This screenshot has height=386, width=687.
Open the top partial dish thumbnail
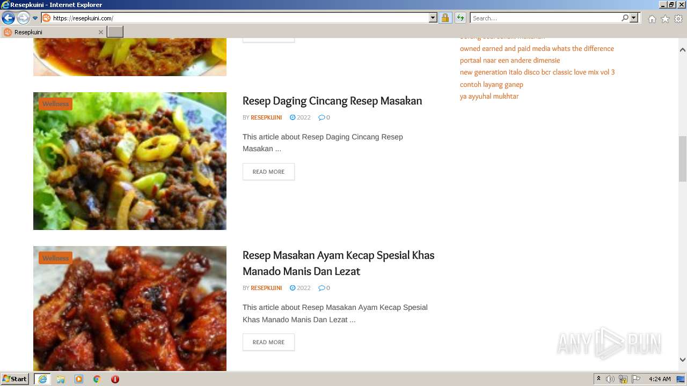tap(130, 57)
